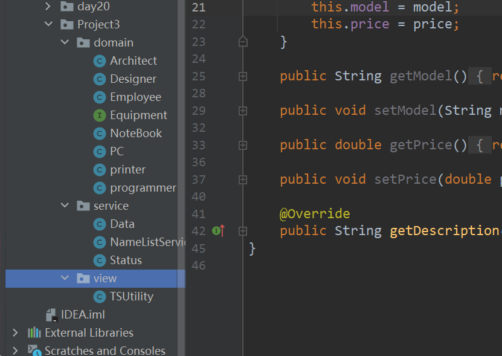Screen dimensions: 502x356
Task: Click the IDEA.iml file icon
Action: point(52,315)
